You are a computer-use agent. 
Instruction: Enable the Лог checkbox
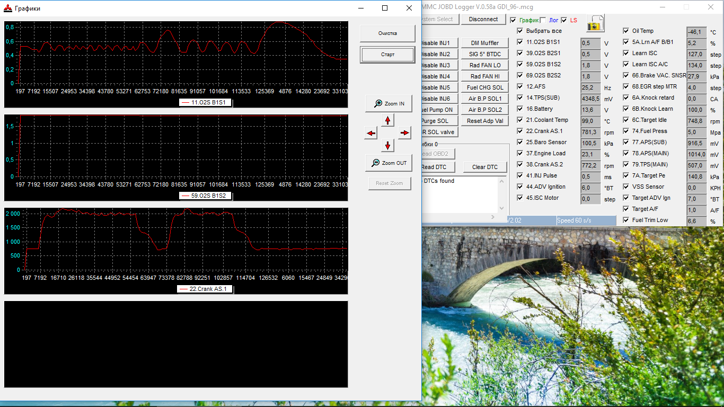(x=543, y=20)
